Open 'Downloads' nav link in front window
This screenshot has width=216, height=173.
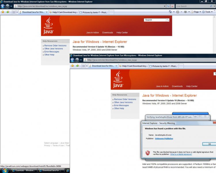(177, 86)
